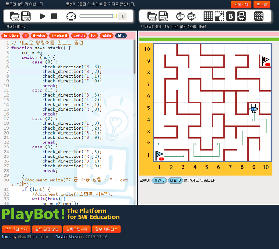
Task: Save code with floppy disk icon
Action: [x=26, y=16]
